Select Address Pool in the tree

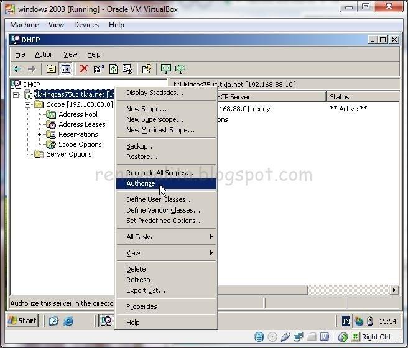(78, 114)
